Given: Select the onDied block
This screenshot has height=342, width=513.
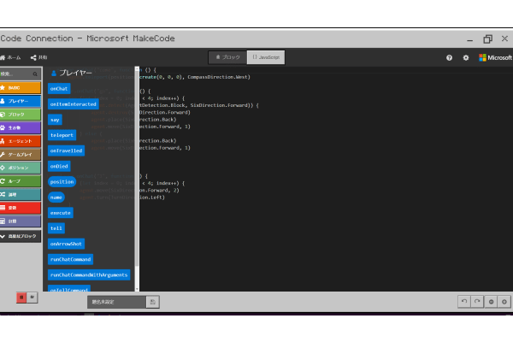Looking at the screenshot, I should coord(59,166).
